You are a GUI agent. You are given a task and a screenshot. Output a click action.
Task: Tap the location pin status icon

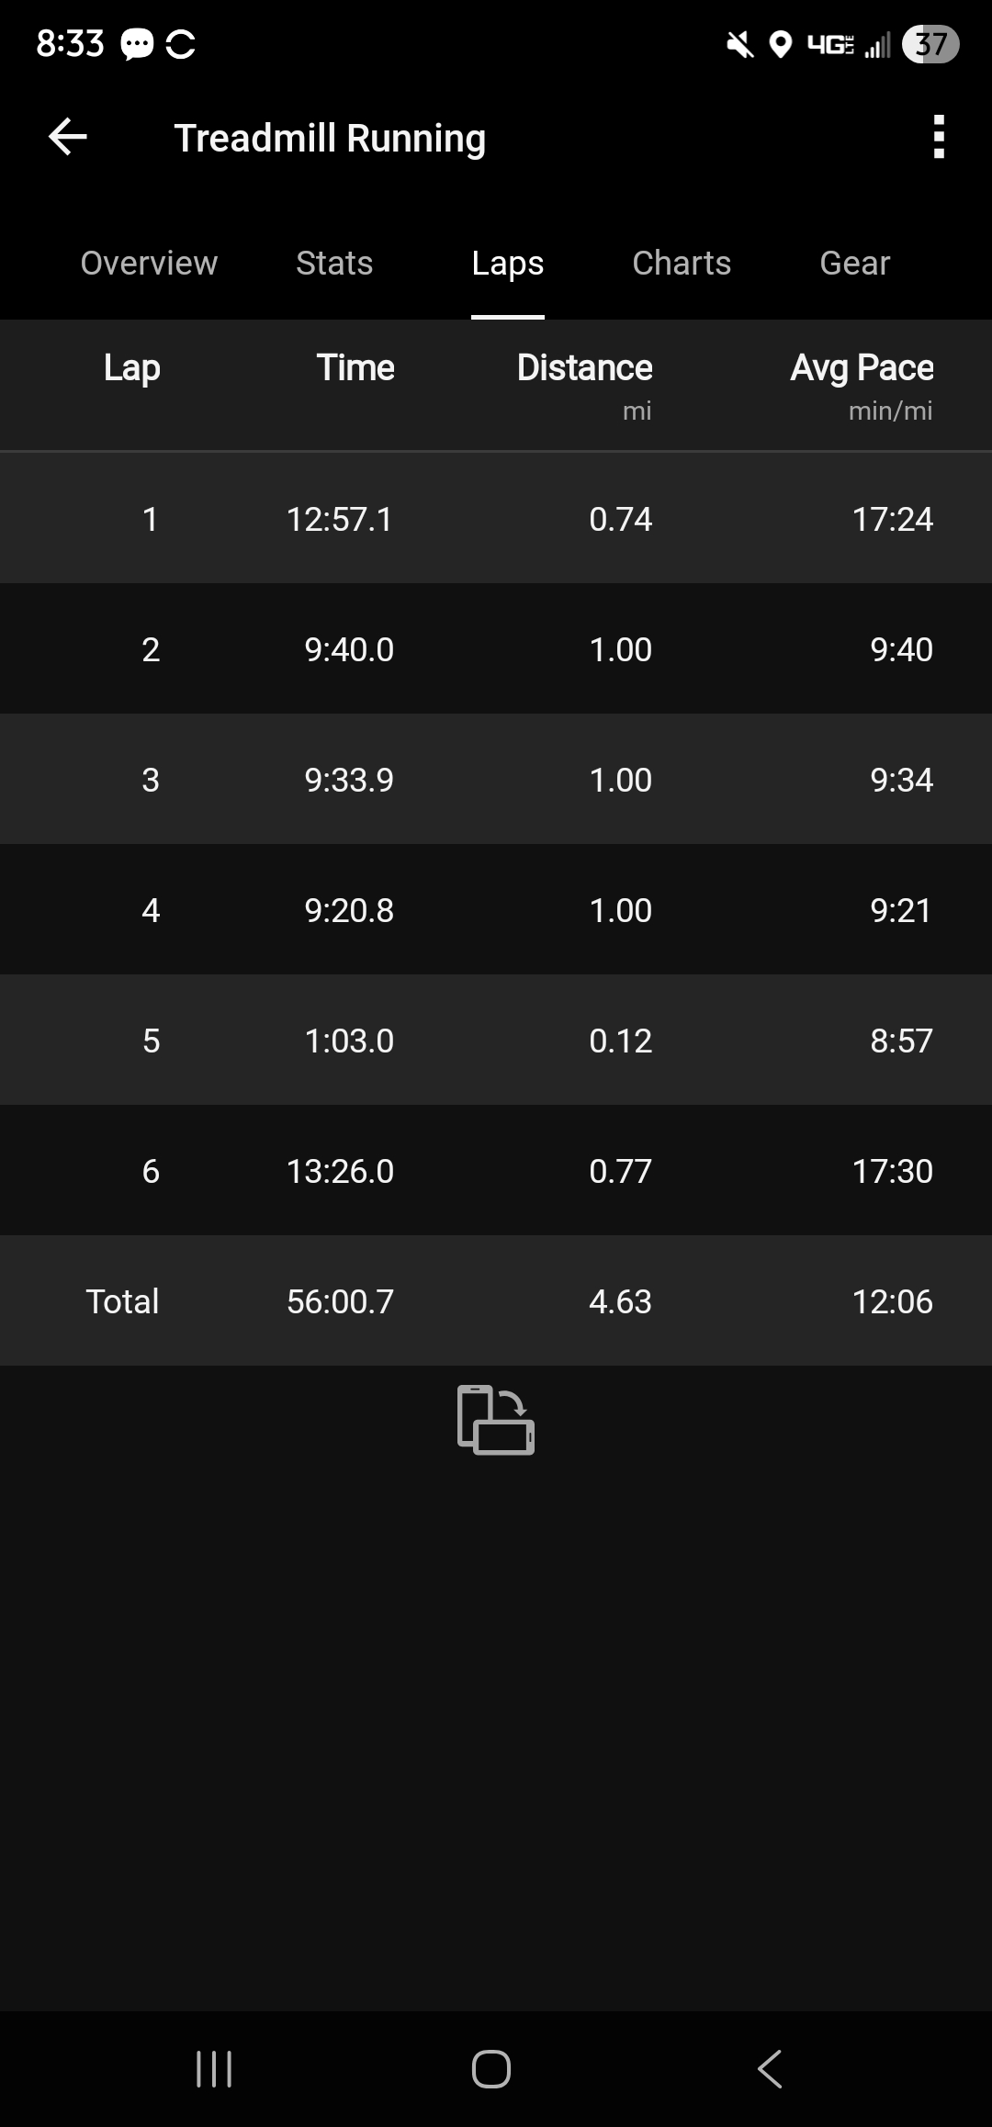pyautogui.click(x=780, y=44)
